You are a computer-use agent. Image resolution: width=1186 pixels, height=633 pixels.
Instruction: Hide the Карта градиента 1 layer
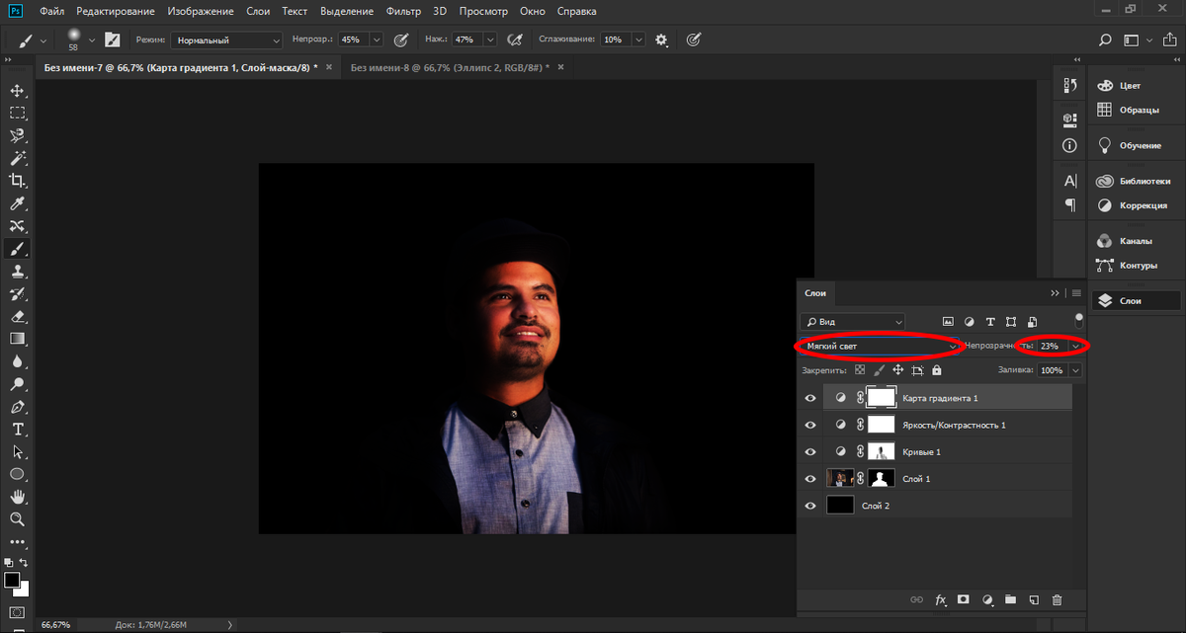(810, 398)
